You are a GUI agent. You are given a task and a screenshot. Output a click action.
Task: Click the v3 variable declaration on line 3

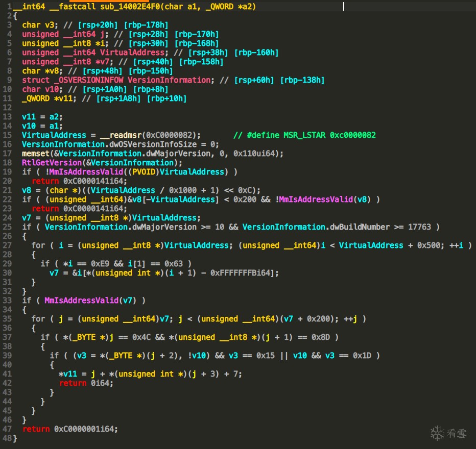[x=50, y=25]
